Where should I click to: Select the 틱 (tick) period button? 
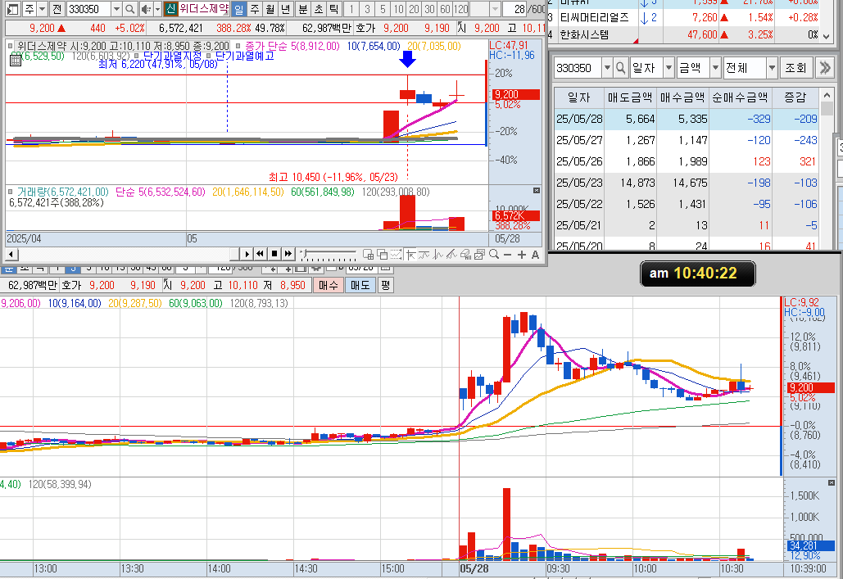coord(334,9)
